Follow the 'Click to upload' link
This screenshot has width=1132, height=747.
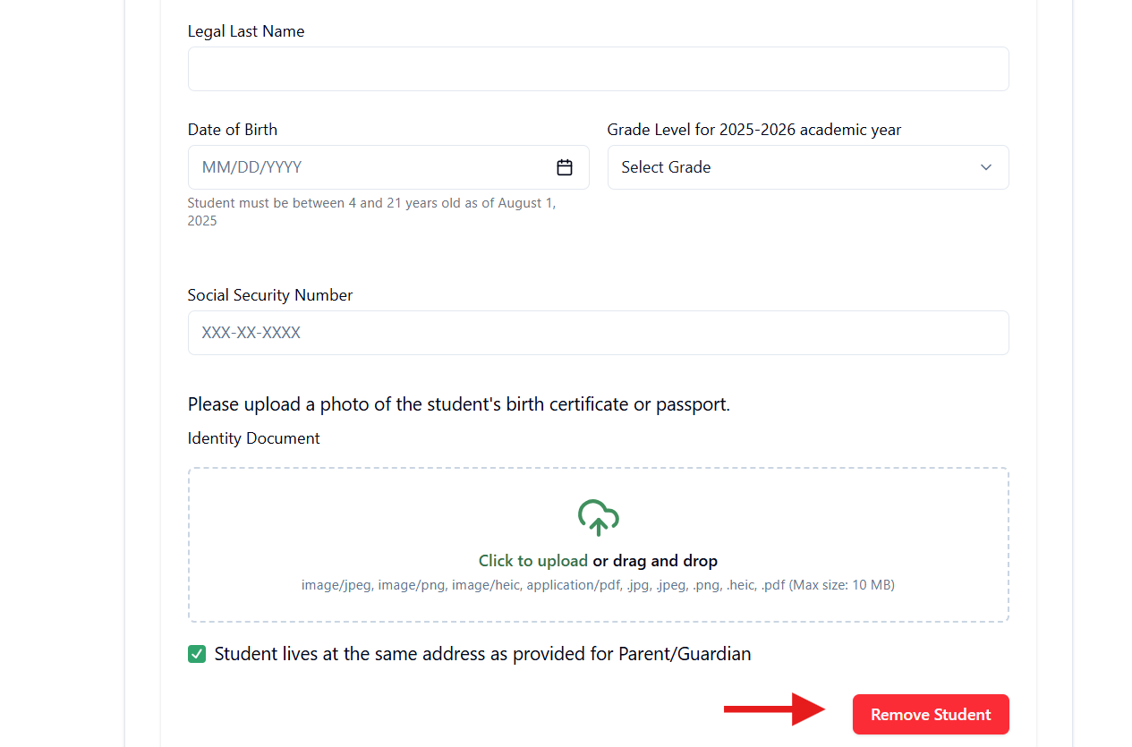click(x=533, y=561)
